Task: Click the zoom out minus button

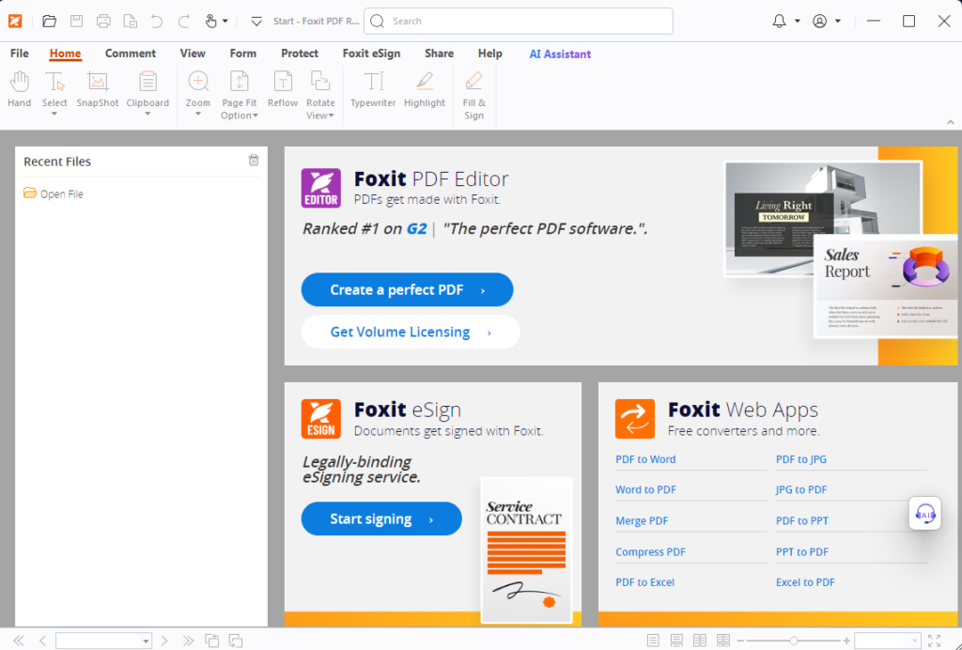Action: click(740, 641)
